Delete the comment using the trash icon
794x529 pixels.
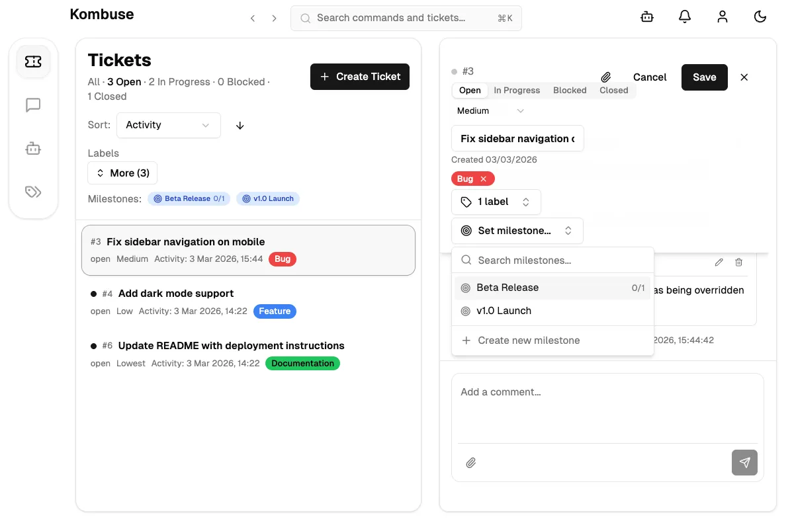(738, 262)
